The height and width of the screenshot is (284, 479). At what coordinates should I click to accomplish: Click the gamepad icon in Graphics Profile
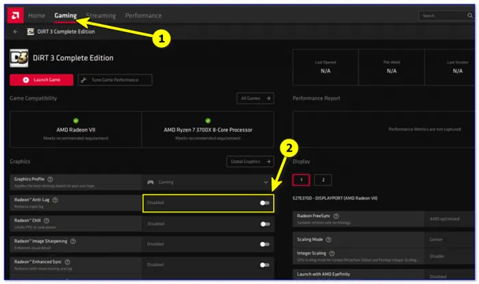[151, 182]
